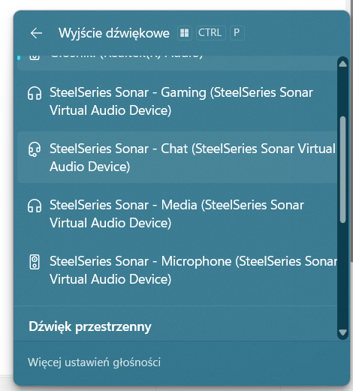Go back with the left arrow
Image resolution: width=353 pixels, height=391 pixels.
(36, 33)
